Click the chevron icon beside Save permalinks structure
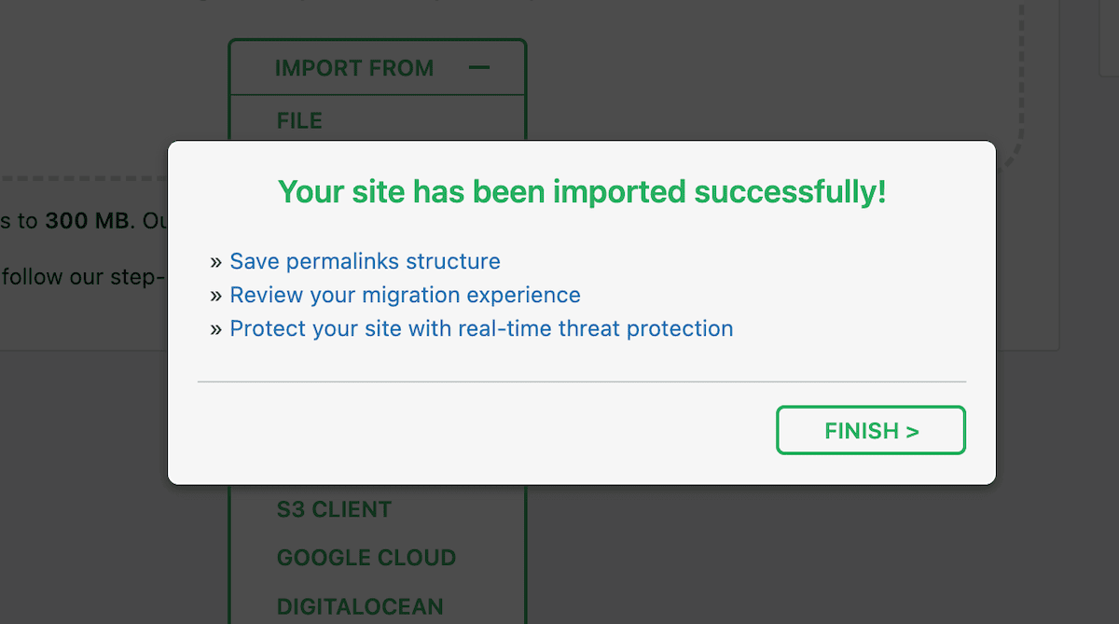 pos(215,261)
